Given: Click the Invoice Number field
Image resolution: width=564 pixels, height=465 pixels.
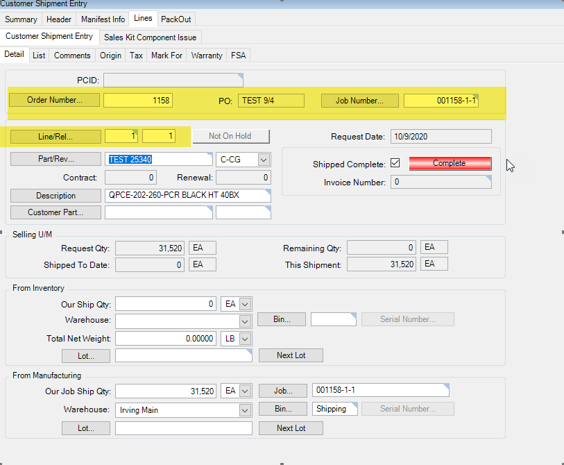Looking at the screenshot, I should click(441, 182).
